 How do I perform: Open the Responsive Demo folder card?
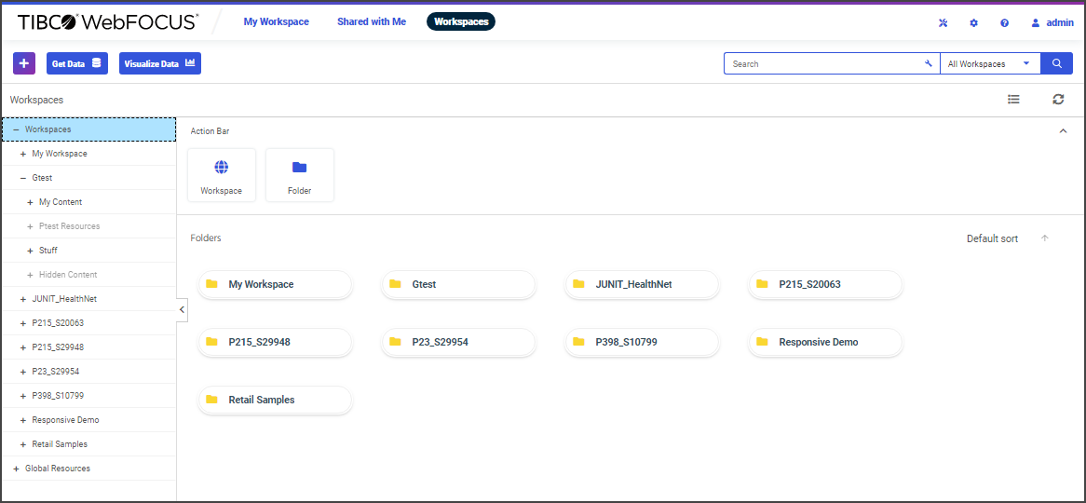click(x=825, y=342)
